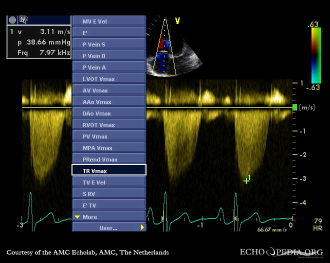
Task: Click the measurement worksheet icon
Action: pos(23,20)
